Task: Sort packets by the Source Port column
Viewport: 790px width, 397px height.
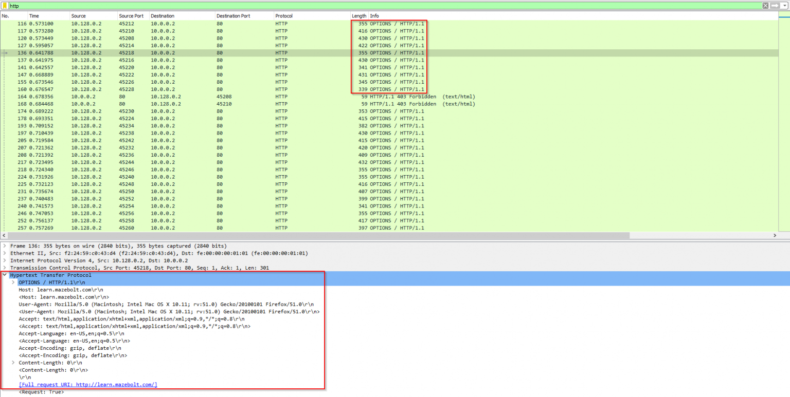Action: point(131,16)
